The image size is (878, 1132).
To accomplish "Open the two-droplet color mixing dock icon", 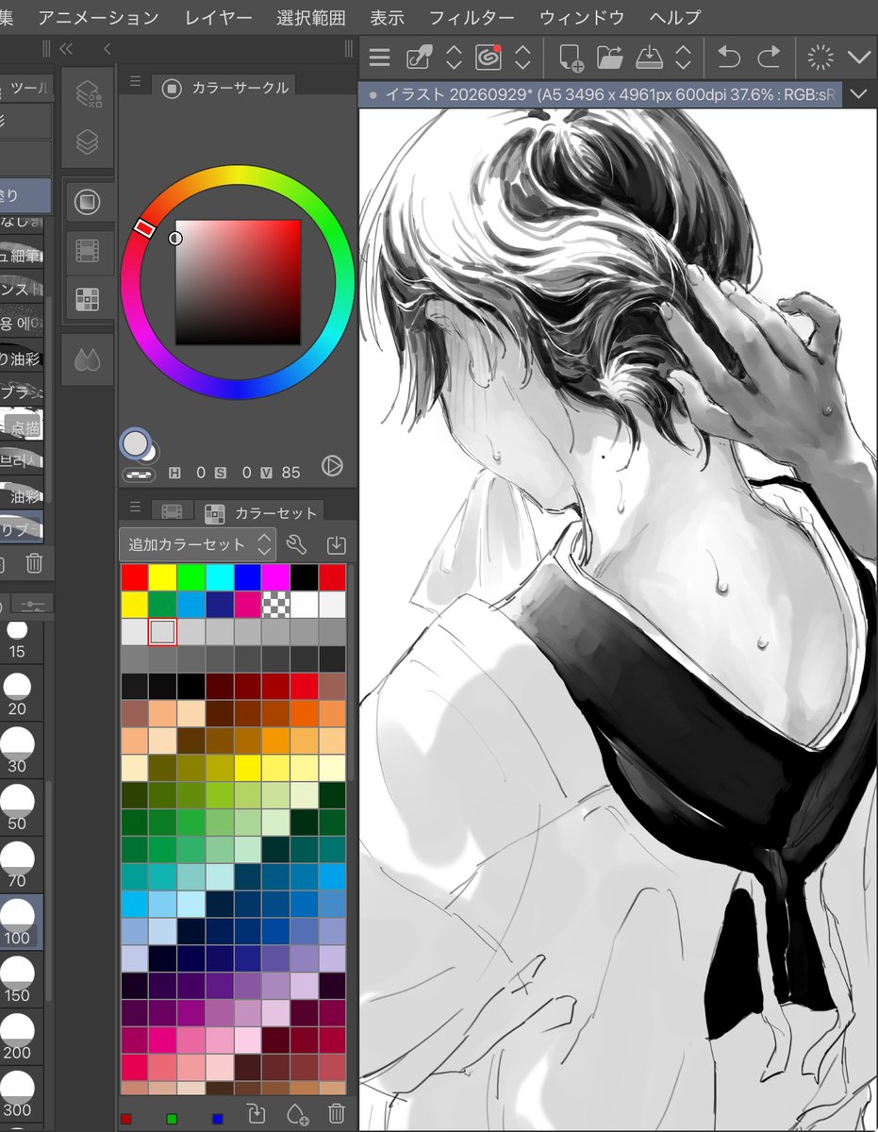I will [x=88, y=359].
